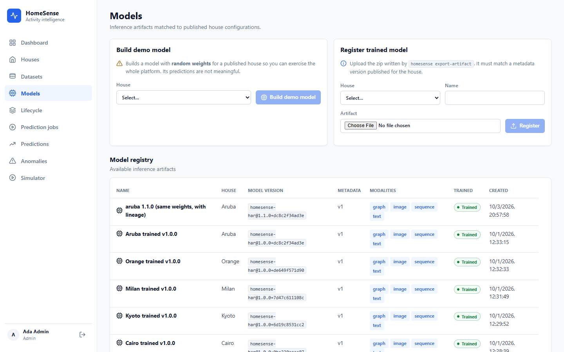Click the image tag in Aruba trained v1.0.0 row
This screenshot has width=564, height=352.
pos(400,234)
